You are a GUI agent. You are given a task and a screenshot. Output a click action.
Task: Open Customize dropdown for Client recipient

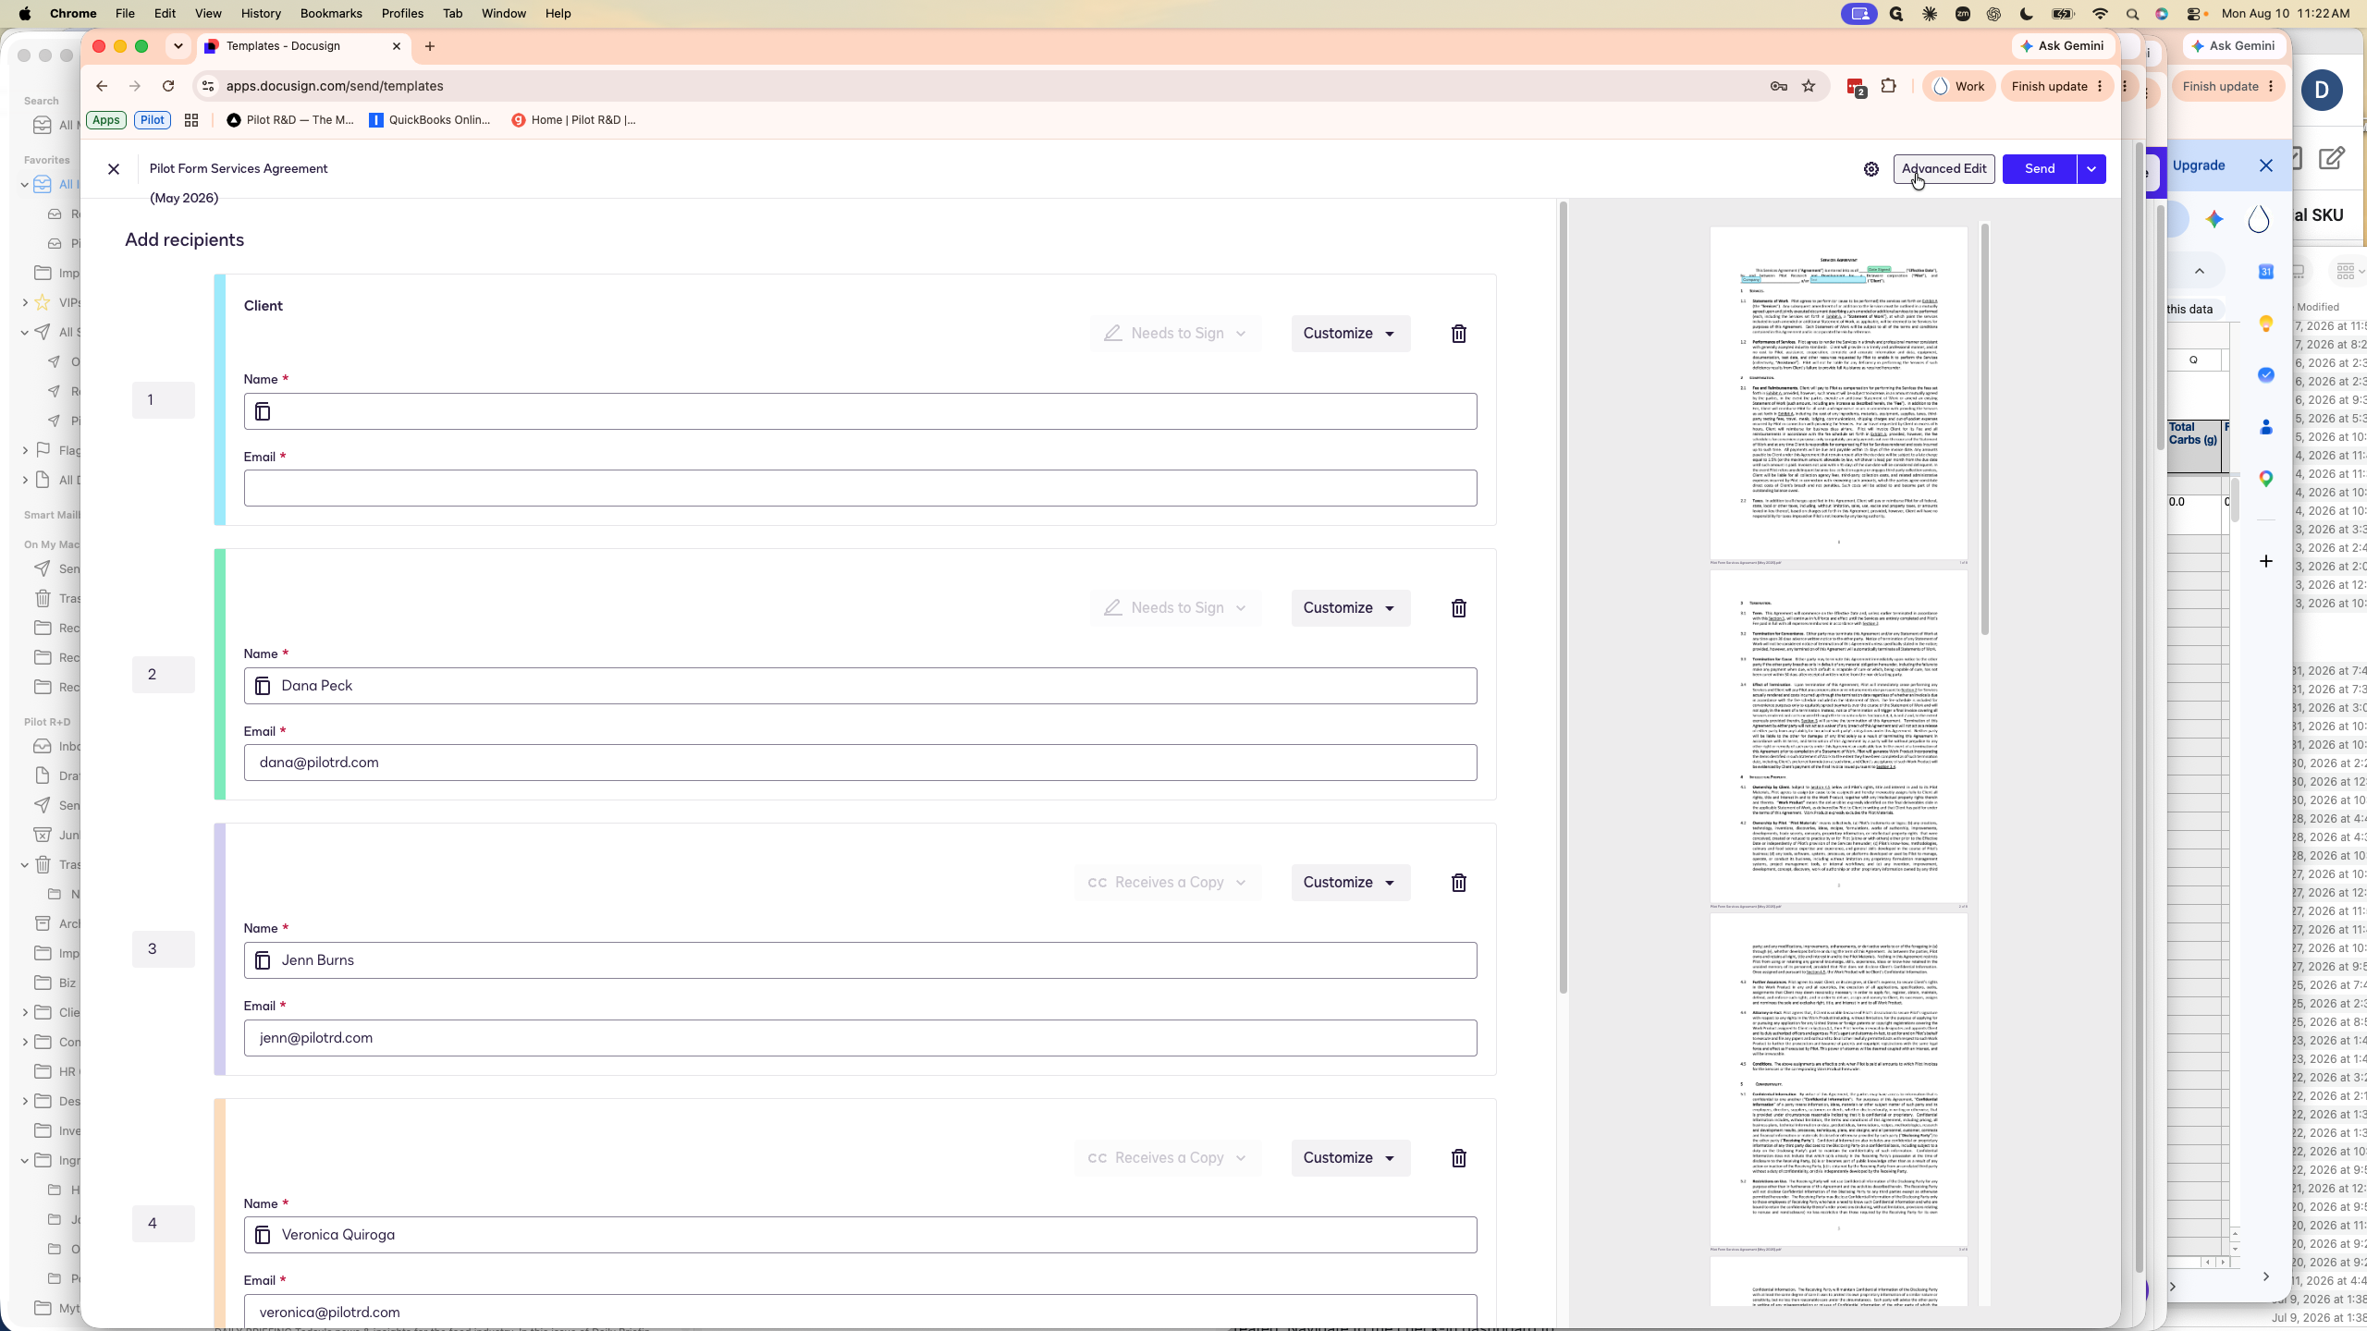coord(1350,334)
